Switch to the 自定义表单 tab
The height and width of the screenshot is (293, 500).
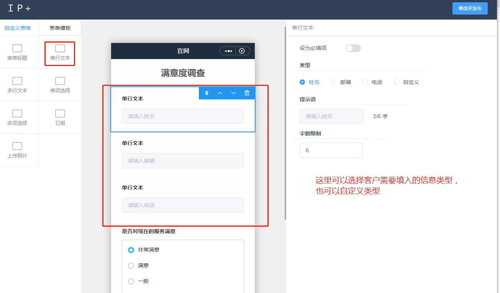point(18,28)
